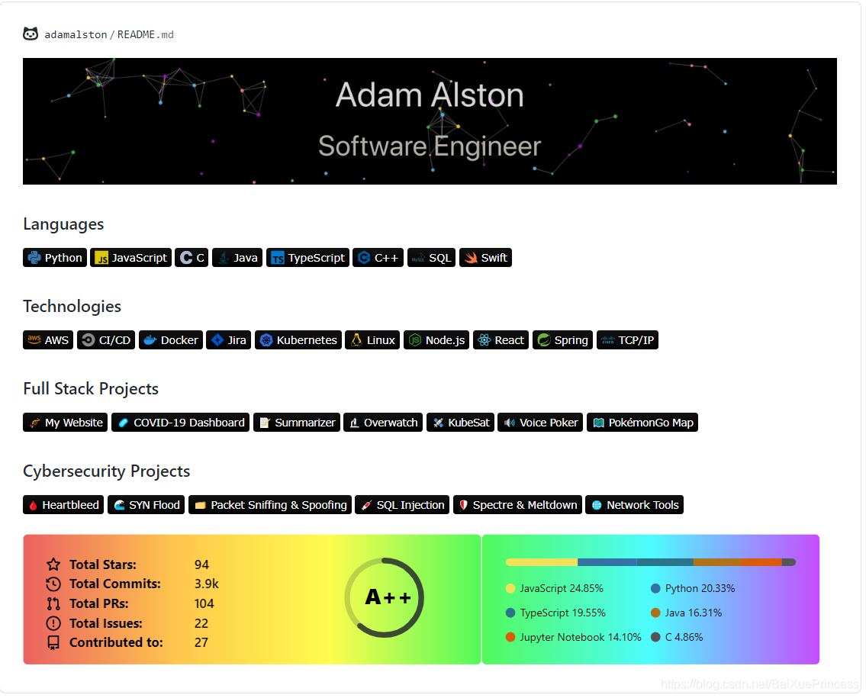Screen dimensions: 866x698
Task: Click the Kubernetes badge
Action: [298, 340]
